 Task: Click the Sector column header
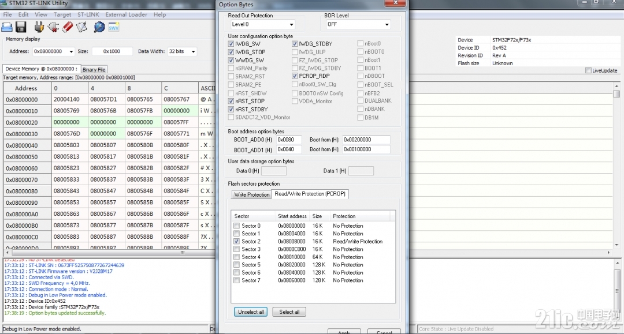click(253, 216)
